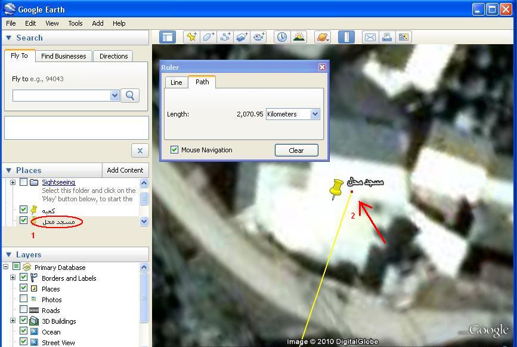Select the Add Polygon tool
The image size is (517, 347).
(x=208, y=37)
